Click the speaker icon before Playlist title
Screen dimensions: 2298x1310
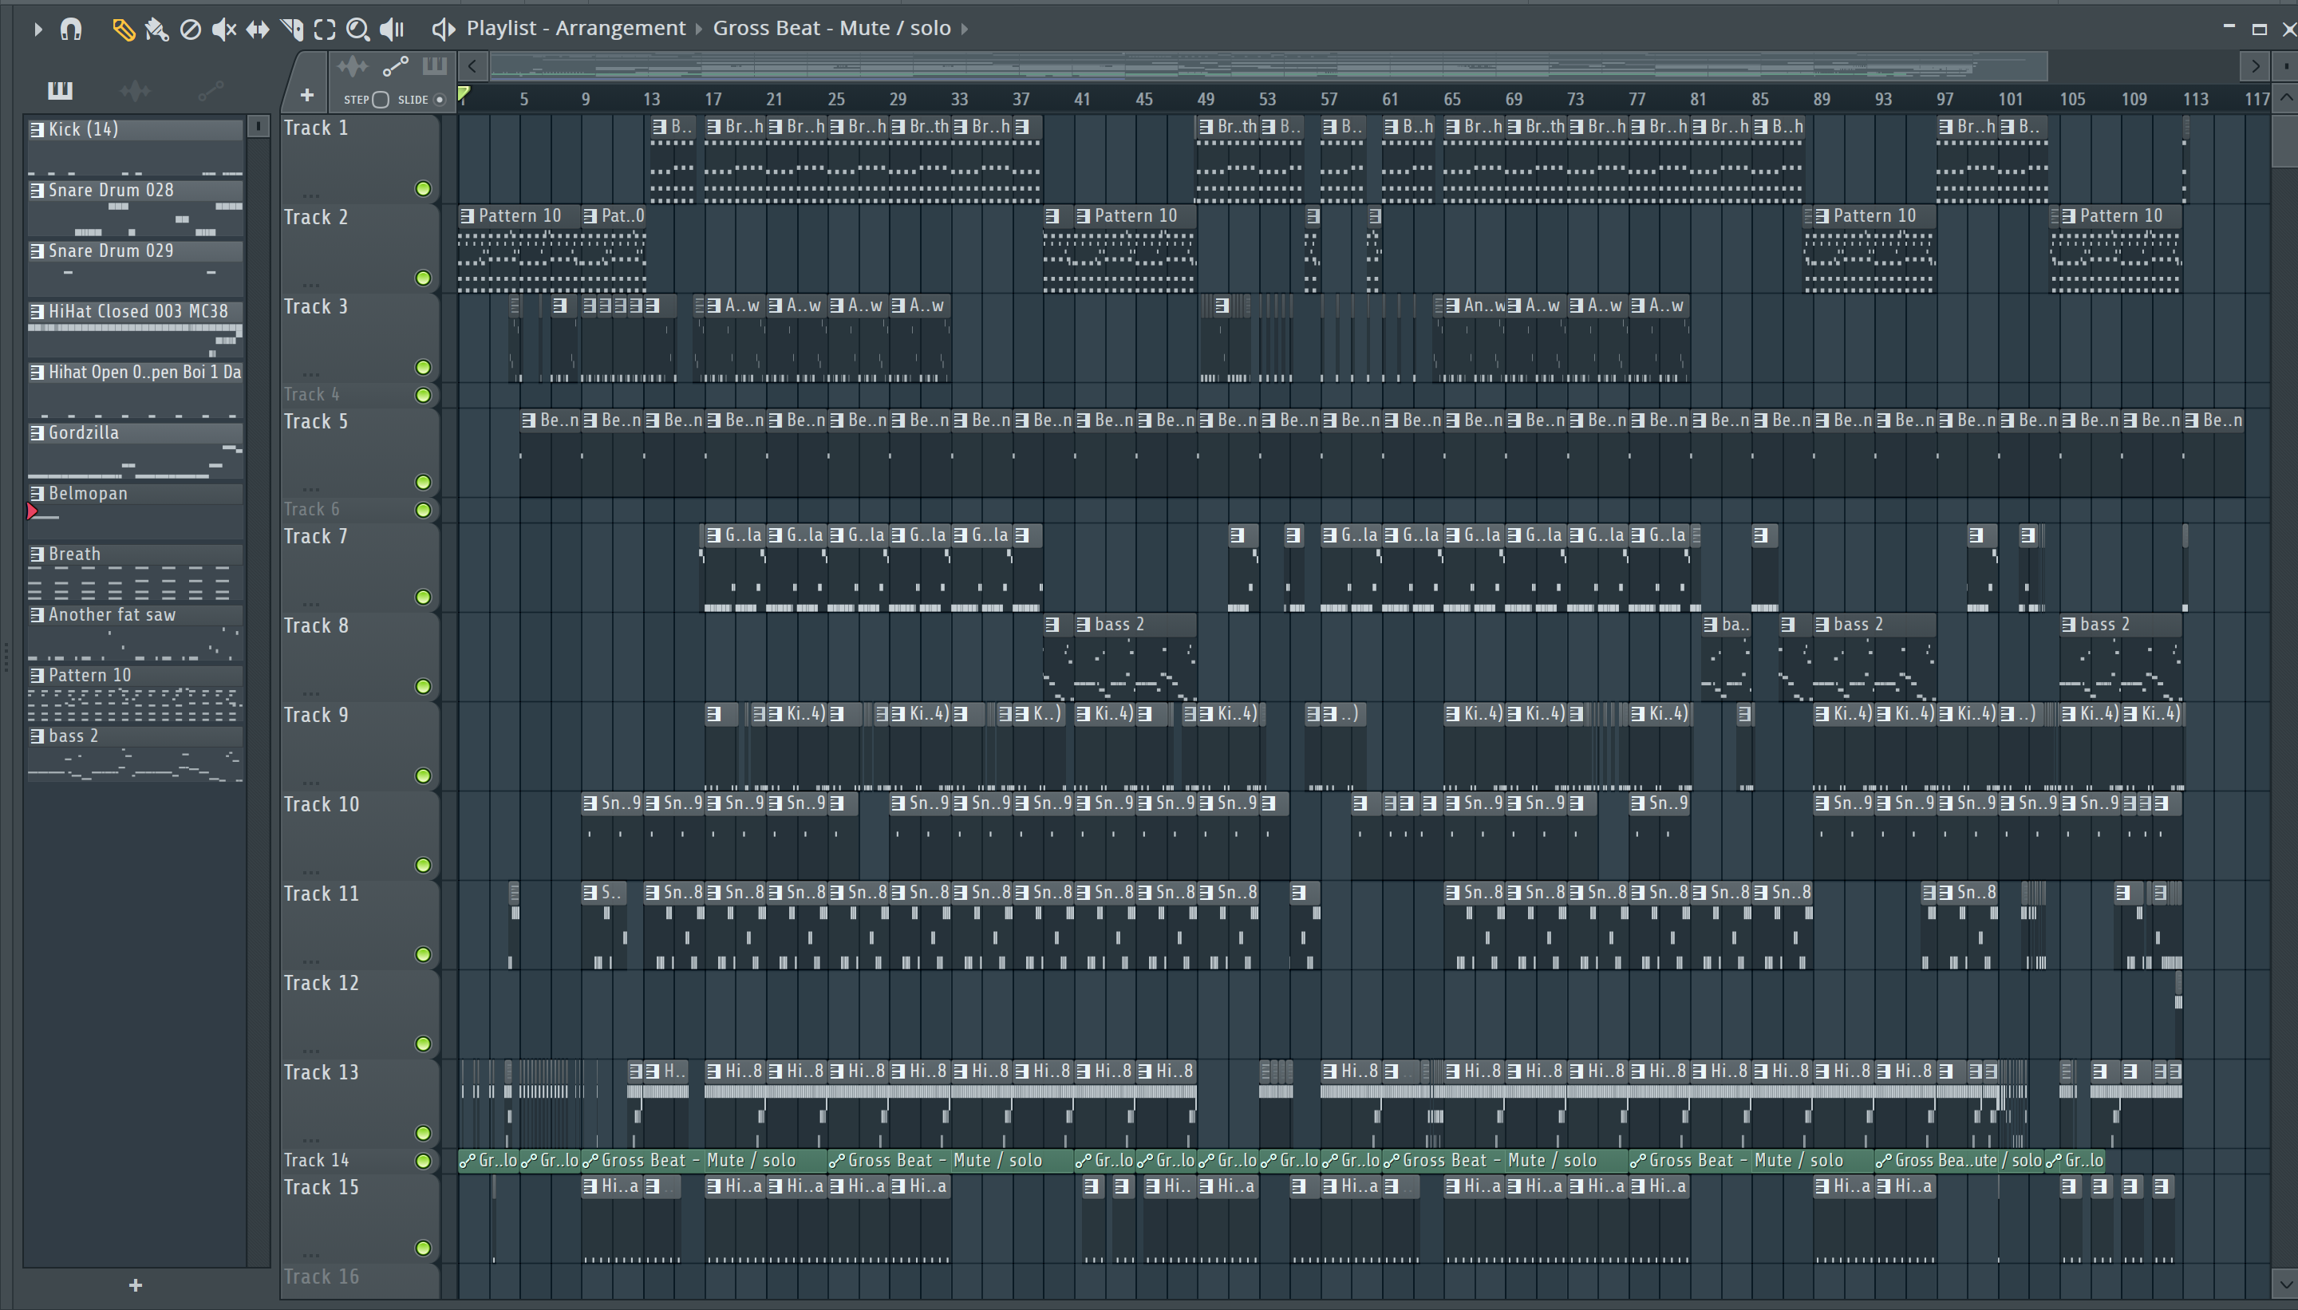[443, 30]
